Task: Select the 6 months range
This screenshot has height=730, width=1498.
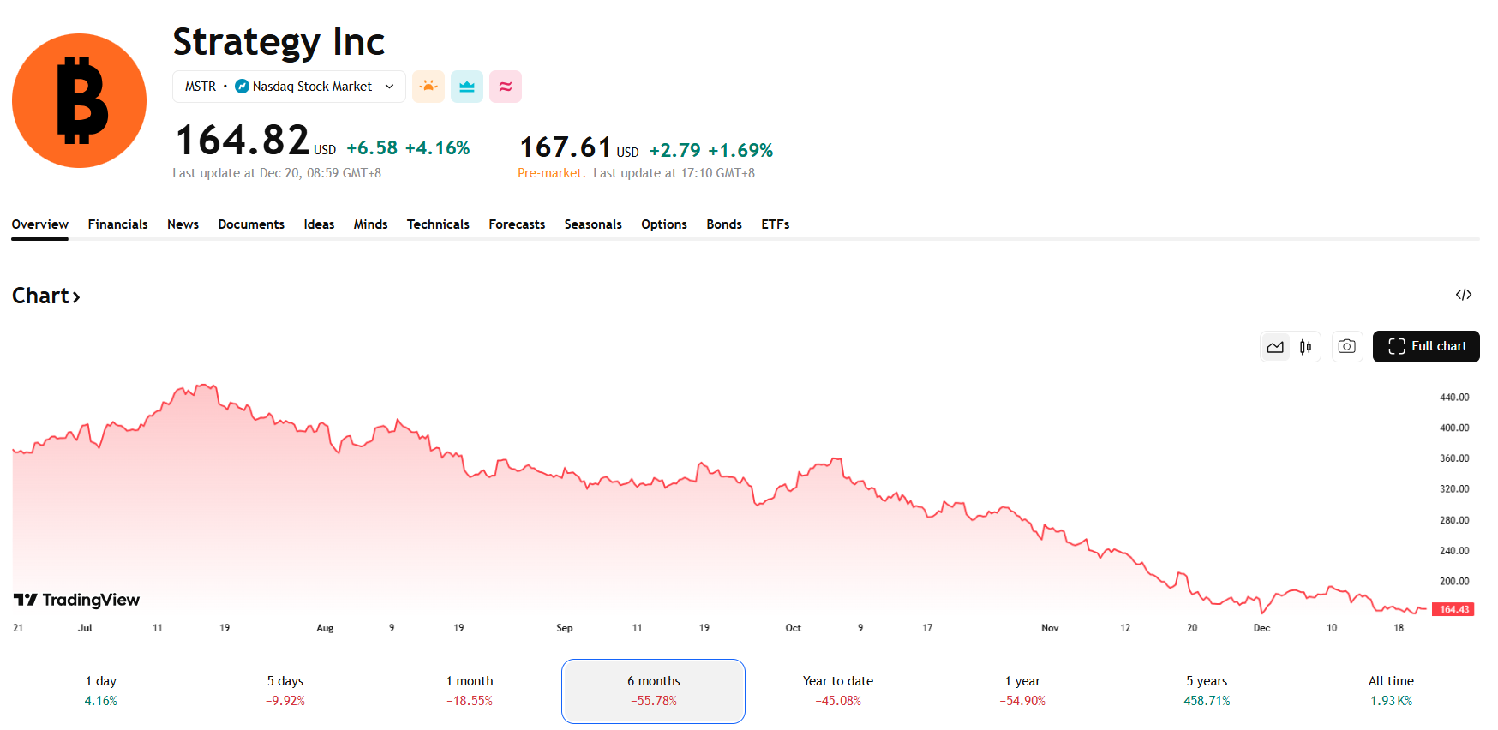Action: [653, 691]
